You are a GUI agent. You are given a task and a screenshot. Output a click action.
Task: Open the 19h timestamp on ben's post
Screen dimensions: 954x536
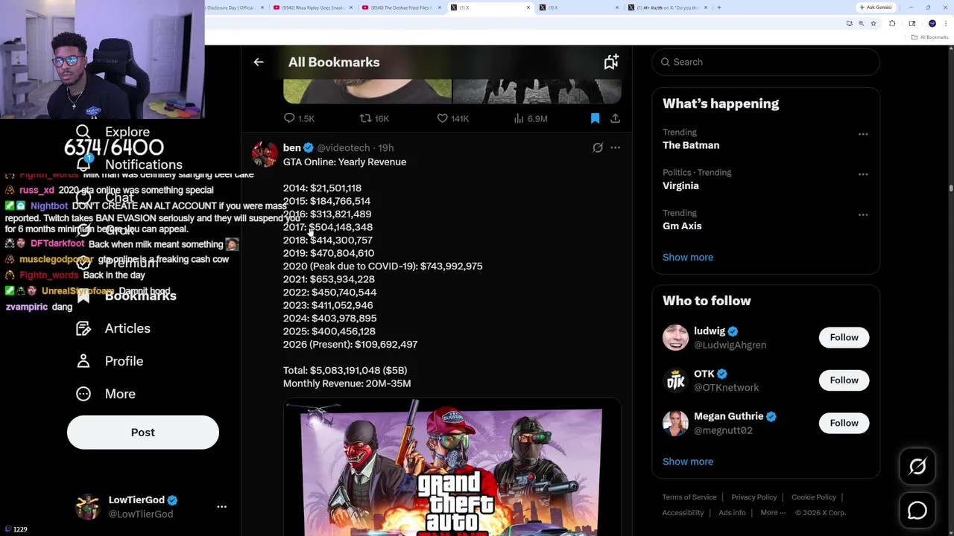point(385,147)
